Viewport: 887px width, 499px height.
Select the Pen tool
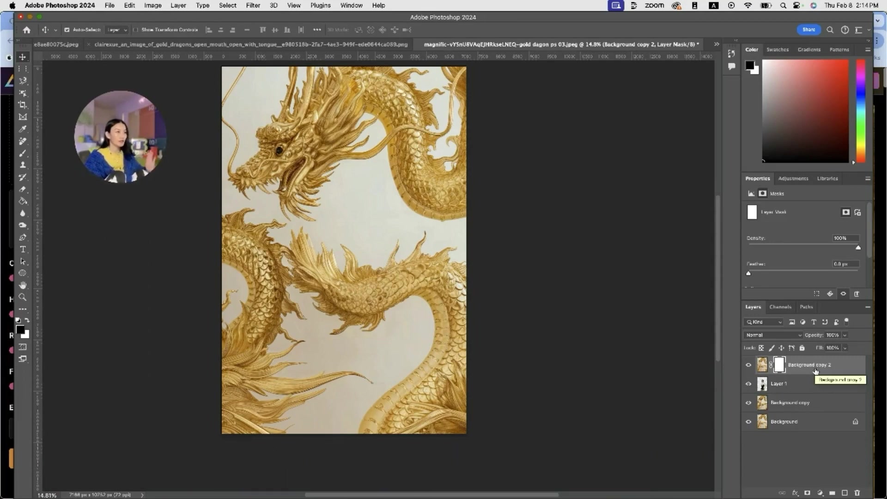click(x=23, y=237)
